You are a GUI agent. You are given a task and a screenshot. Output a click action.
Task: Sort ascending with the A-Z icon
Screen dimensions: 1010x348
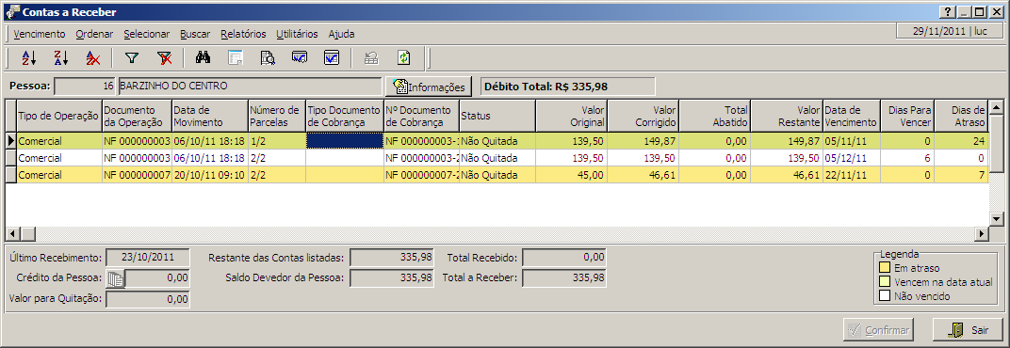coord(29,58)
